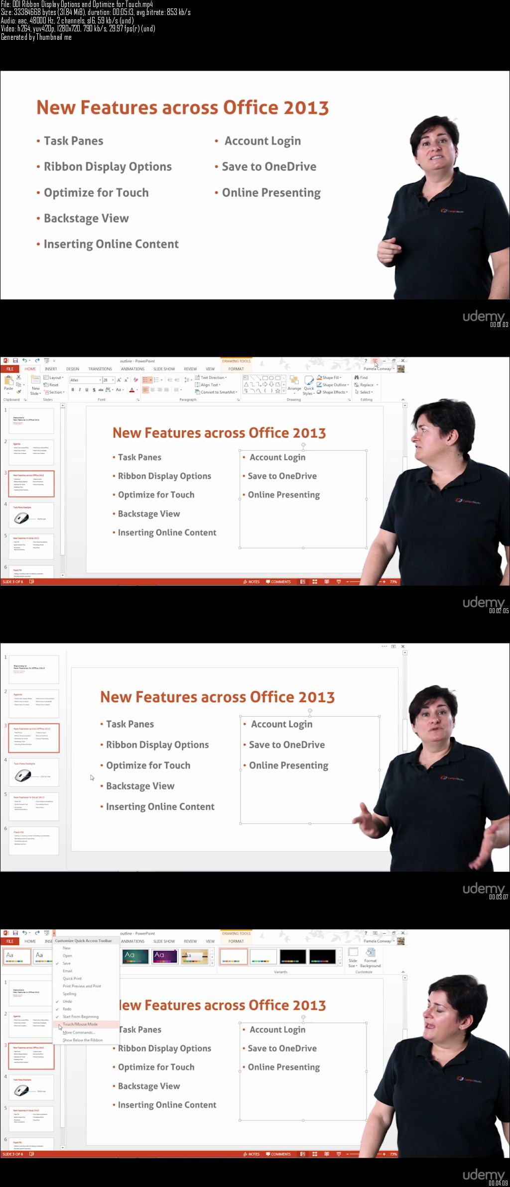
Task: Click Align Left icon in 00:02:05 frame Paragraph group
Action: 145,390
